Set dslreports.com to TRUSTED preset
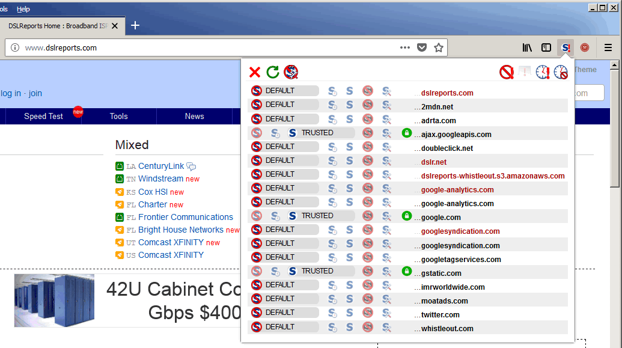The image size is (622, 348). pos(350,91)
